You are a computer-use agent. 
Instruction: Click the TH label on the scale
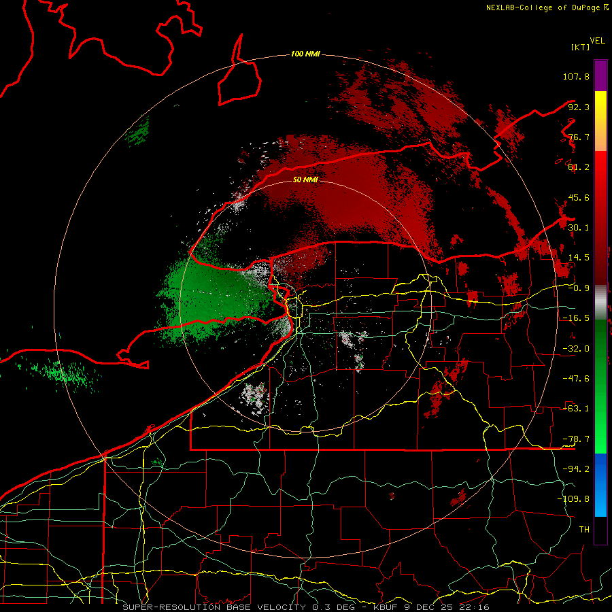click(x=584, y=530)
